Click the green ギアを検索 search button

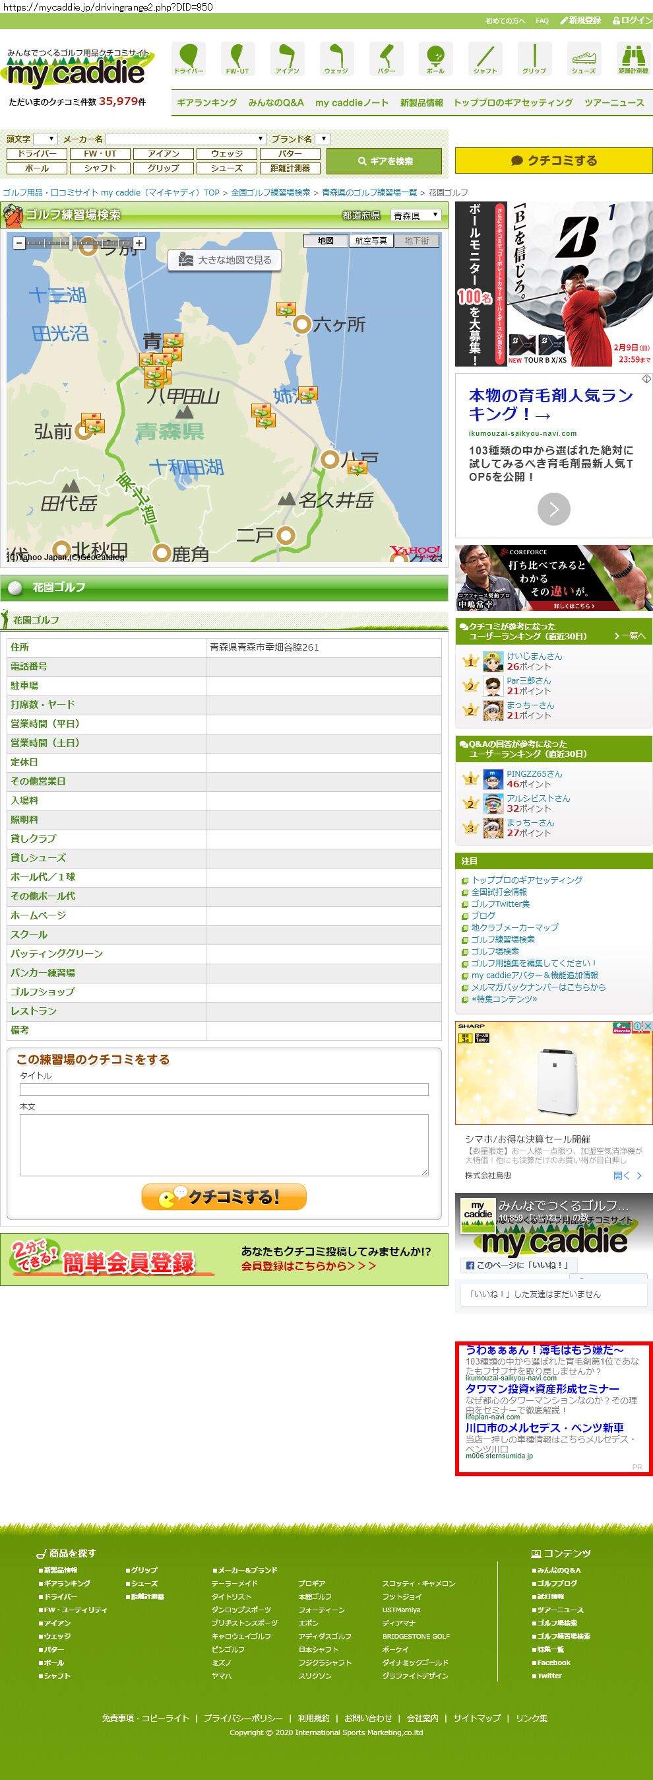point(384,161)
